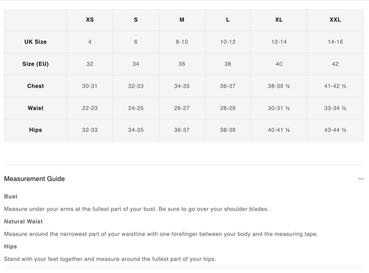Click the XXL column header
369x273 pixels.
pyautogui.click(x=335, y=20)
